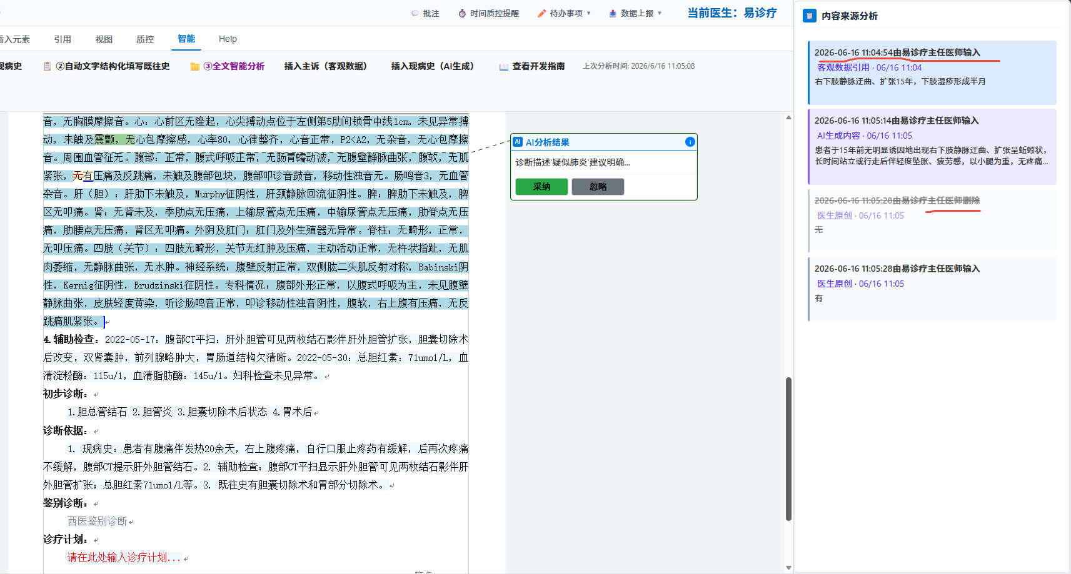
Task: Click the document vertical scrollbar thumb
Action: tap(788, 449)
